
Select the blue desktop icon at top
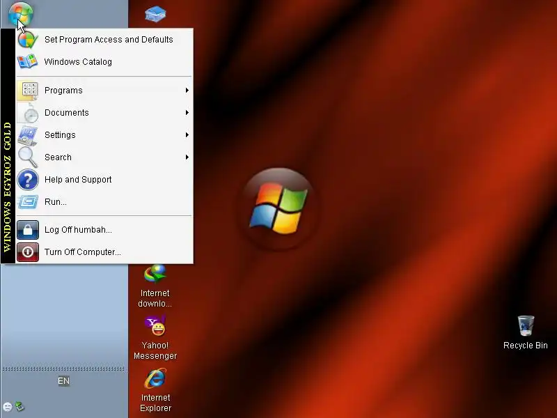pos(155,14)
